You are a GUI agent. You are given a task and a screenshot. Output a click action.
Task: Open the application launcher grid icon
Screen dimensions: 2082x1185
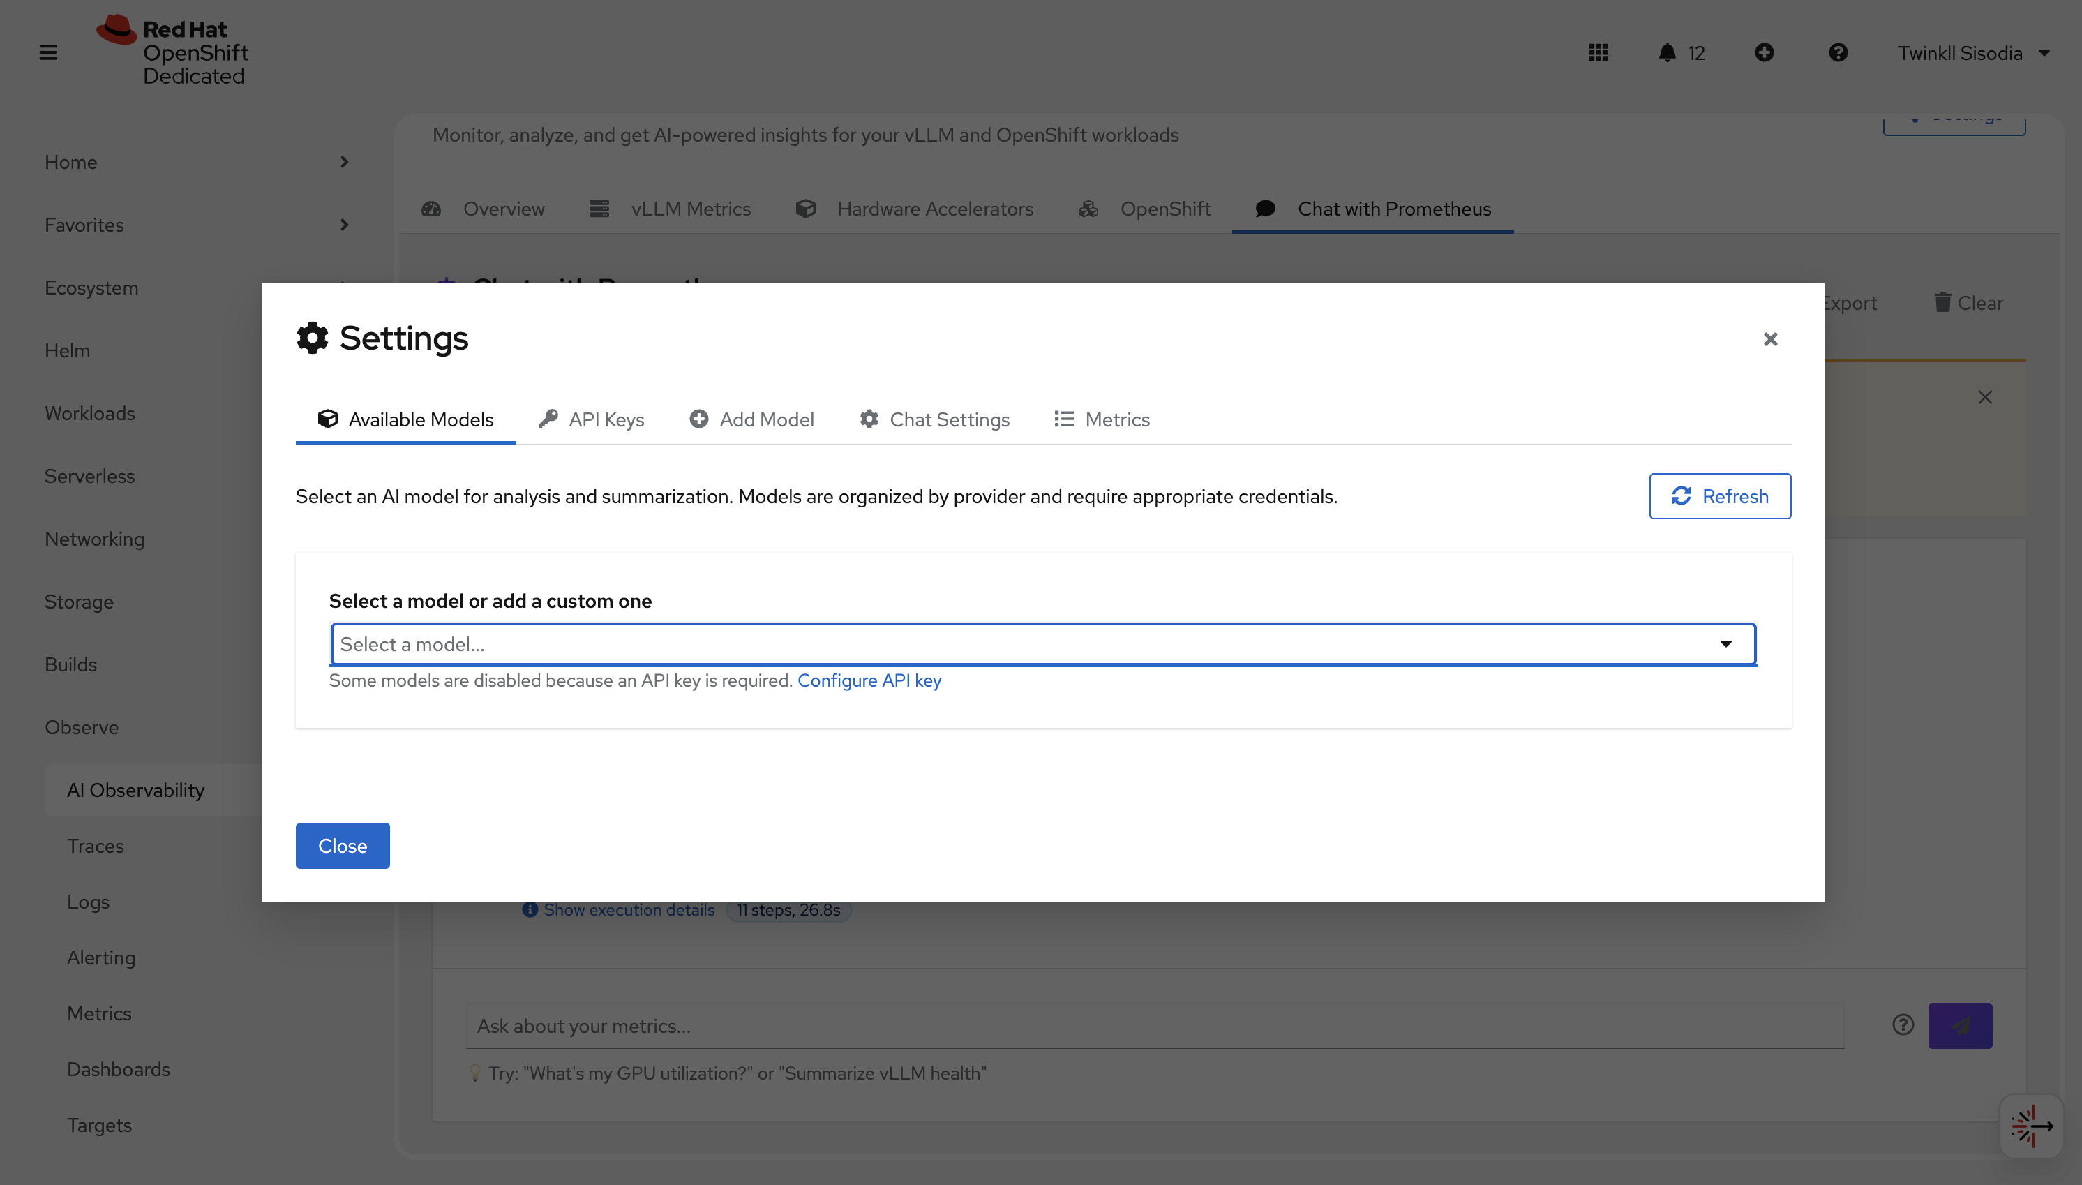[1597, 52]
